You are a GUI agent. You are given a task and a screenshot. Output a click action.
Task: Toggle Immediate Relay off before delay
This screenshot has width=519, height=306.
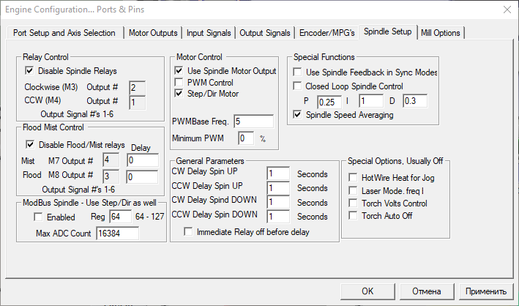189,232
